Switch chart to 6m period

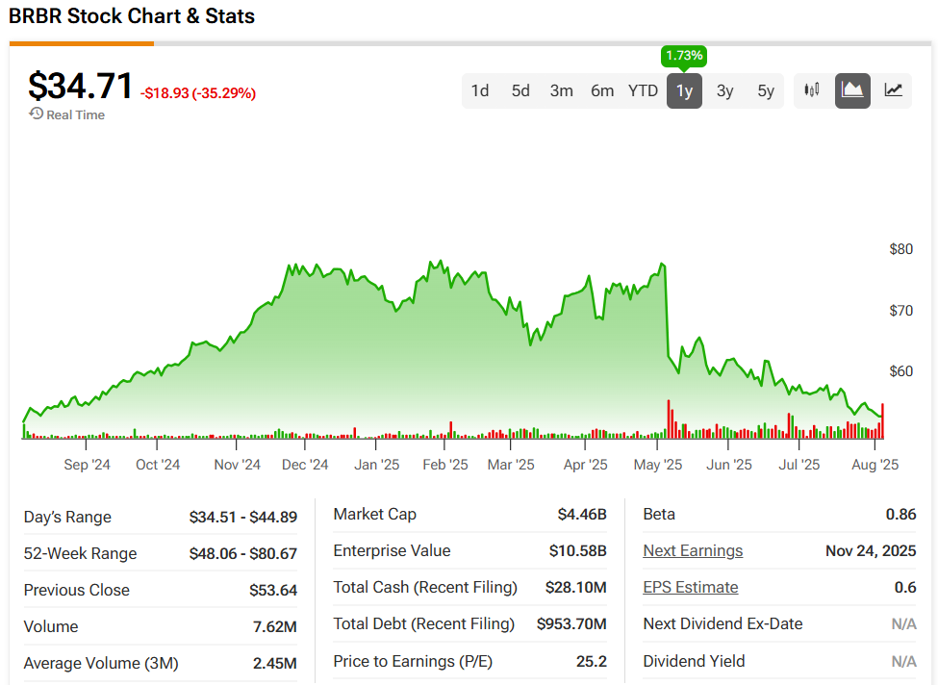coord(602,90)
